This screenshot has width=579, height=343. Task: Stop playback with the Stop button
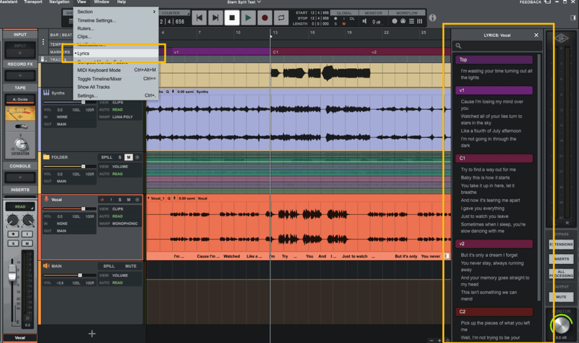pyautogui.click(x=232, y=18)
